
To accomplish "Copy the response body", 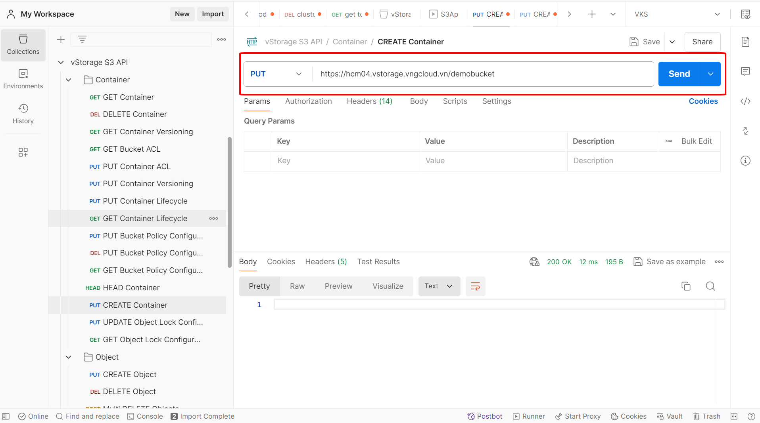I will point(686,286).
